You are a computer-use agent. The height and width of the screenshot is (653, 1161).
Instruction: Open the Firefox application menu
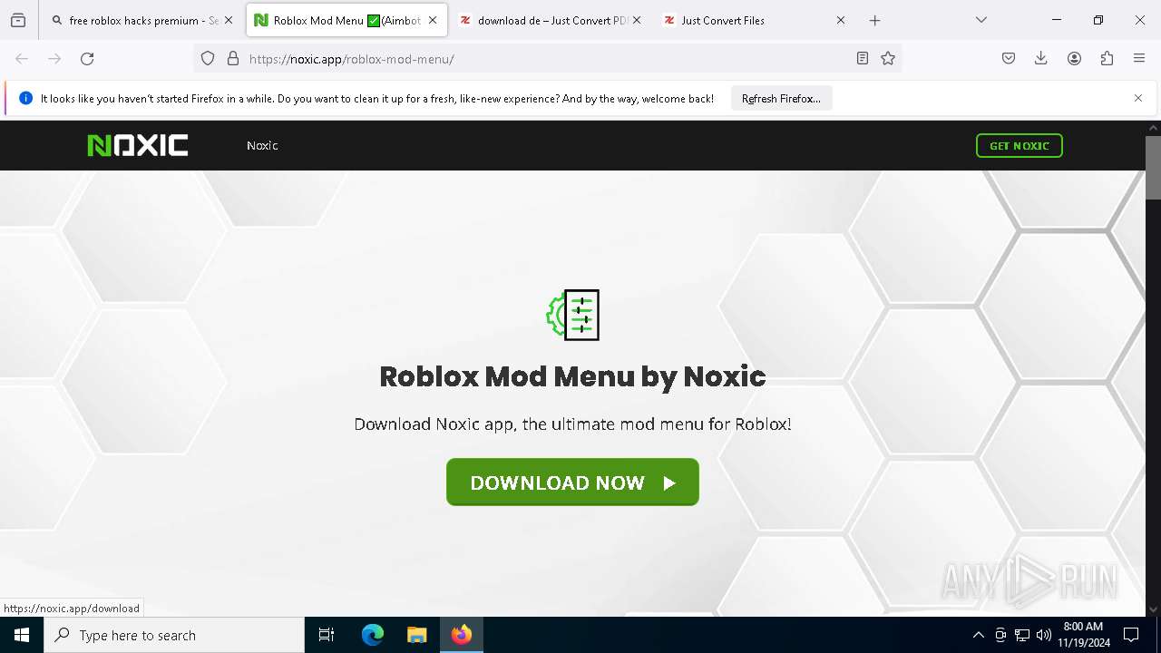(1139, 58)
